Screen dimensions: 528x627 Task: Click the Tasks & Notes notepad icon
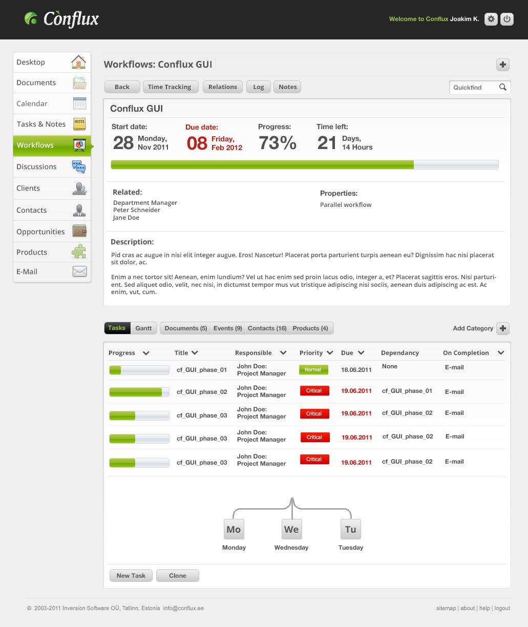79,124
